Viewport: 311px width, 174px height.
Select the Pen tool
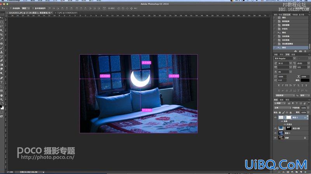tap(2, 78)
